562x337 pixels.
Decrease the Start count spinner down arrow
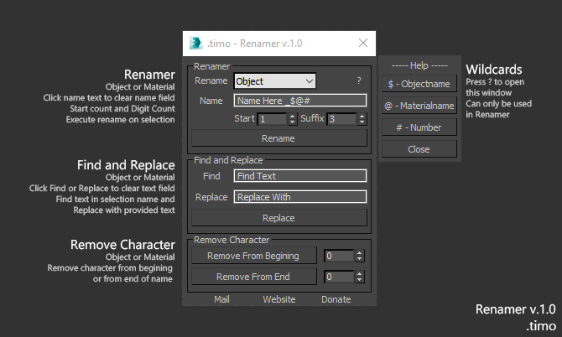[293, 122]
